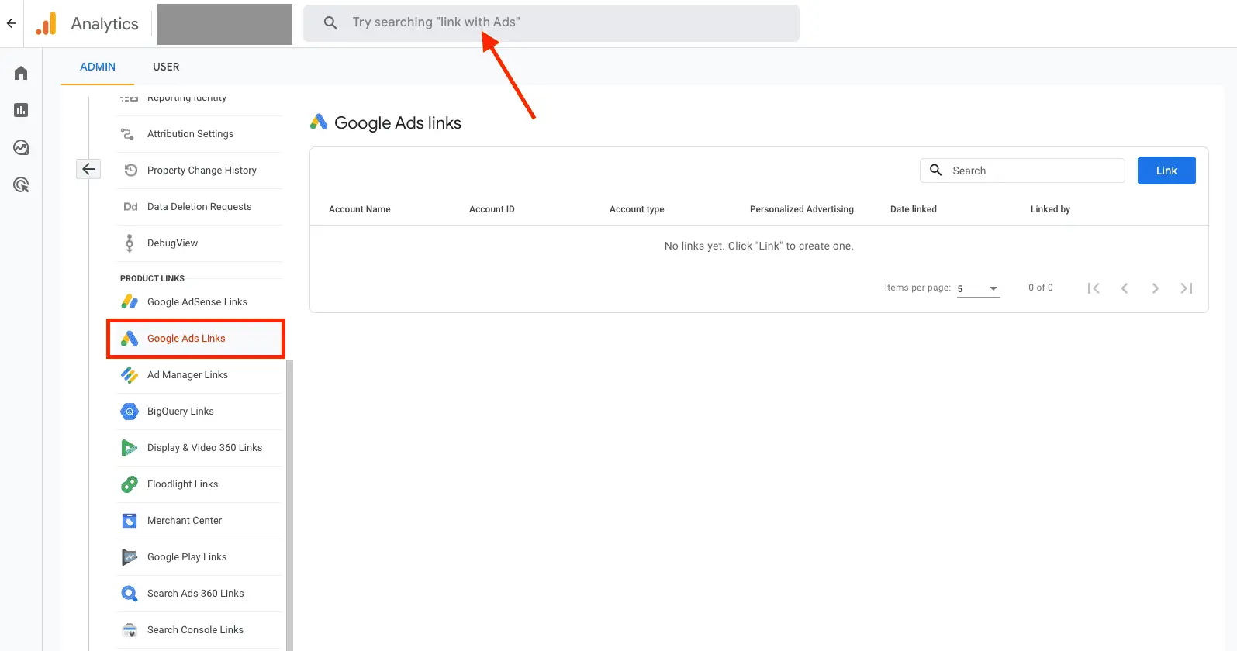The height and width of the screenshot is (651, 1237).
Task: Open Reports bar-chart icon in left rail
Action: [21, 110]
